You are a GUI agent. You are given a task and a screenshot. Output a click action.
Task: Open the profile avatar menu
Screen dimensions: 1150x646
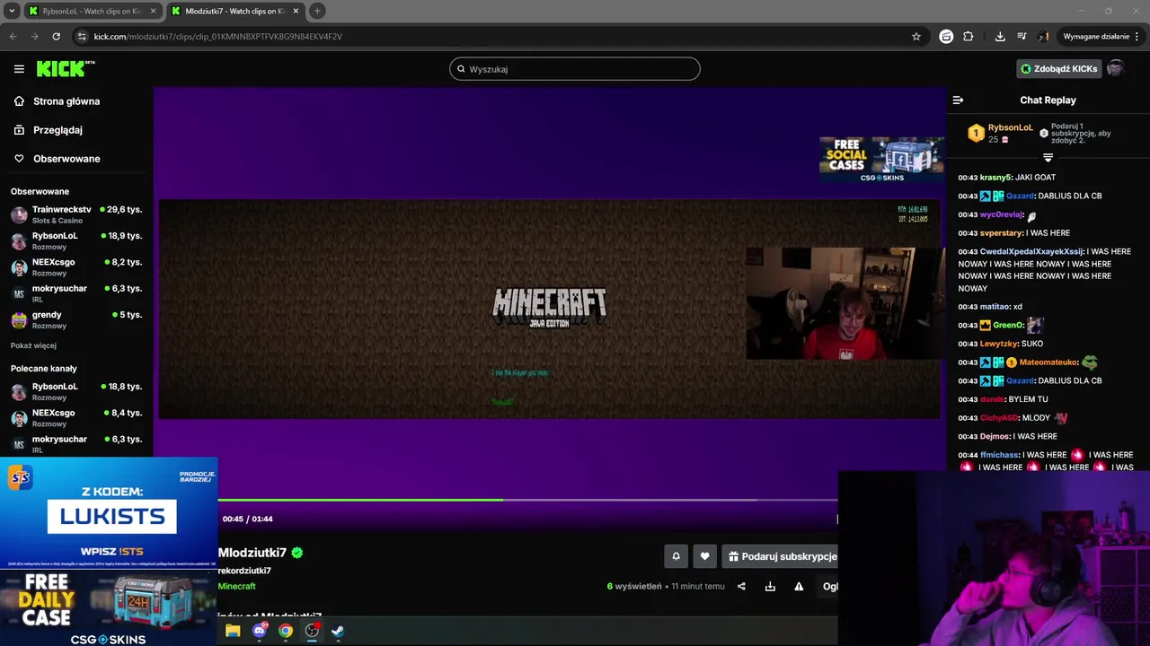point(1115,69)
